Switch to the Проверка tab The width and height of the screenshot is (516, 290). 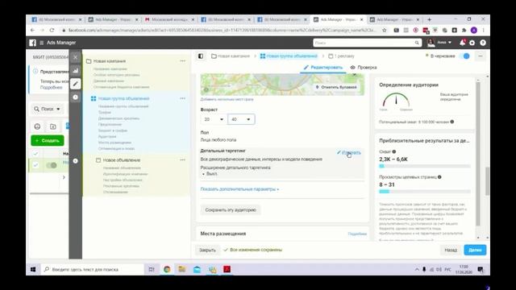pos(364,68)
